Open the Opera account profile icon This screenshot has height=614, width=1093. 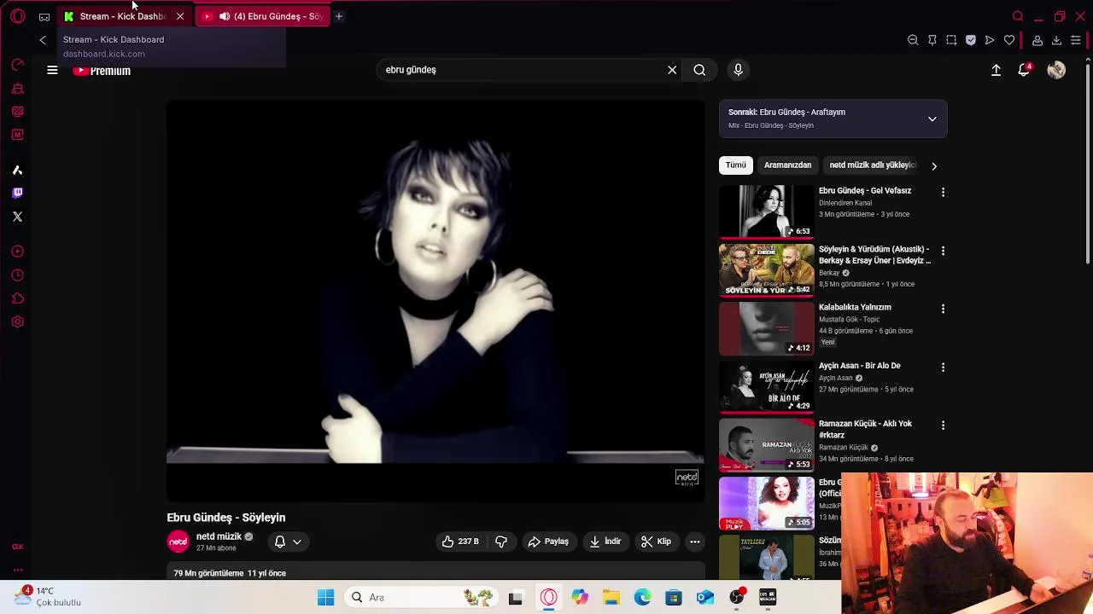1037,40
